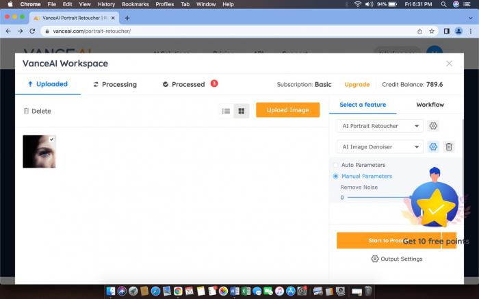Screen dimensions: 479x299
Task: Open Chrome three-dot menu
Action: tap(471, 31)
